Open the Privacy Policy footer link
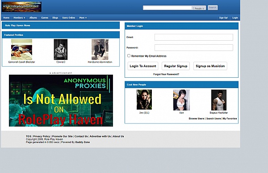268x173 pixels. click(x=42, y=136)
